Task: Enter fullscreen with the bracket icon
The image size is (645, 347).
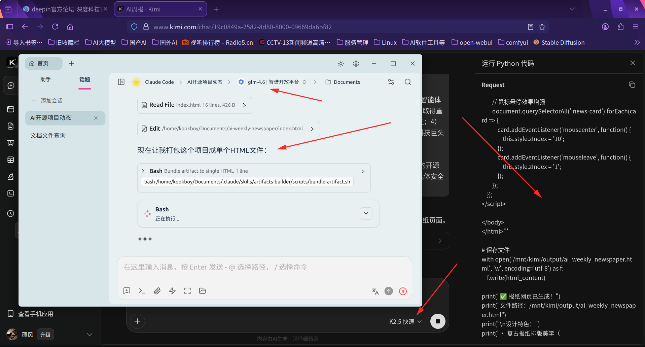Action: pos(187,291)
